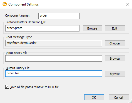This screenshot has height=103, width=132.
Task: Click the Component name input field
Action: coord(59,16)
